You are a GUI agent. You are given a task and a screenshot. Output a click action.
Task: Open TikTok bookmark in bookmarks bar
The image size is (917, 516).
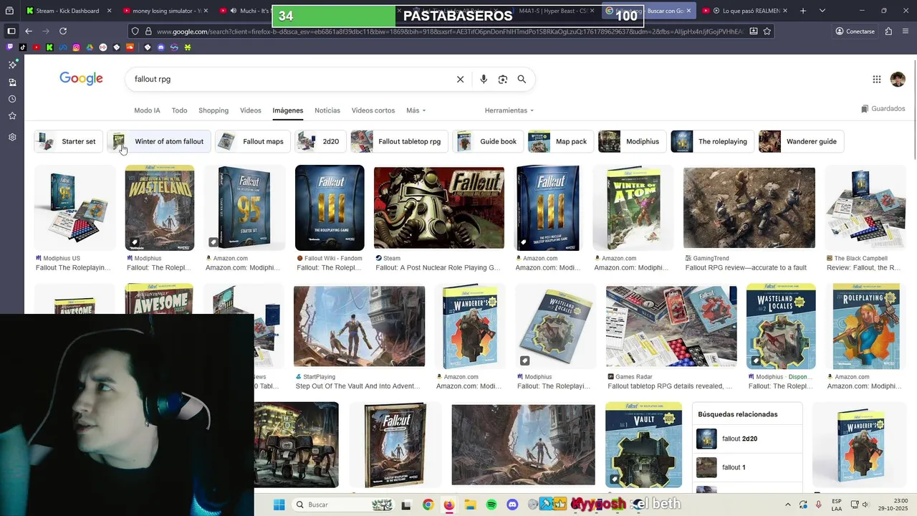(23, 47)
